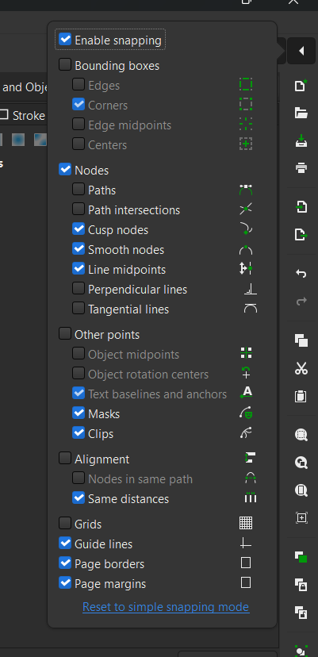
Task: Click the Cut scissors icon
Action: tap(301, 368)
